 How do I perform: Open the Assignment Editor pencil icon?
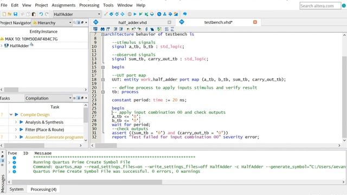[x=106, y=14]
